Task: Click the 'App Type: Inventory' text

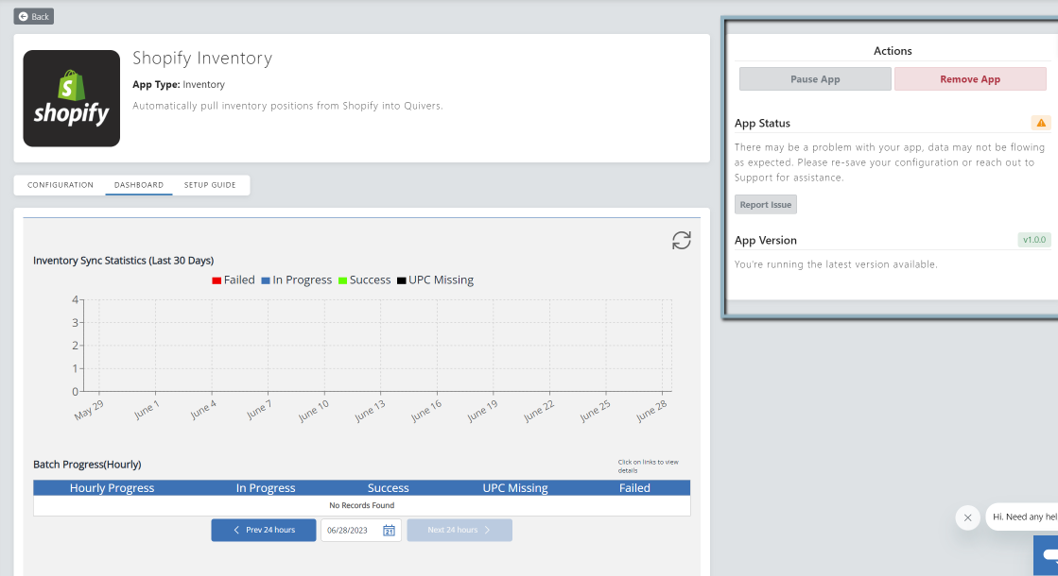Action: [178, 84]
